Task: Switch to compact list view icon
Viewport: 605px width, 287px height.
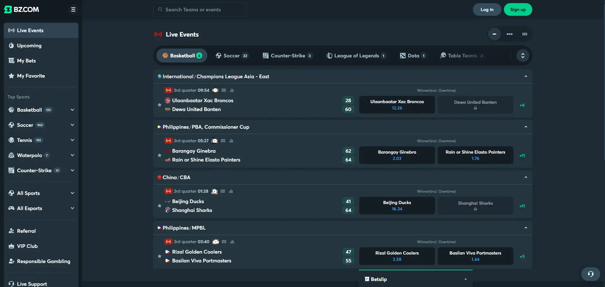Action: [x=510, y=34]
